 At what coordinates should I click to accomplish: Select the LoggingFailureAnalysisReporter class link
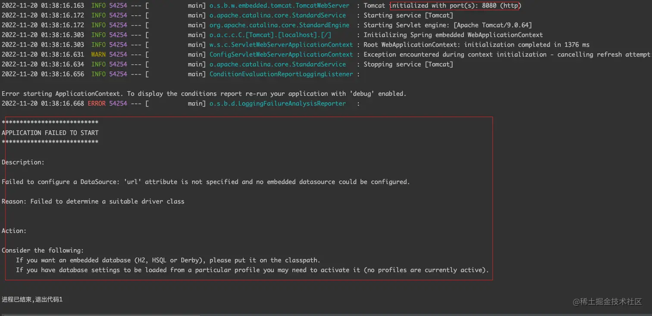[x=277, y=103]
